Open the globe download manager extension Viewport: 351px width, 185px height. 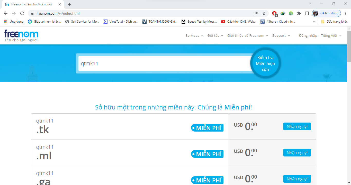coord(283,13)
